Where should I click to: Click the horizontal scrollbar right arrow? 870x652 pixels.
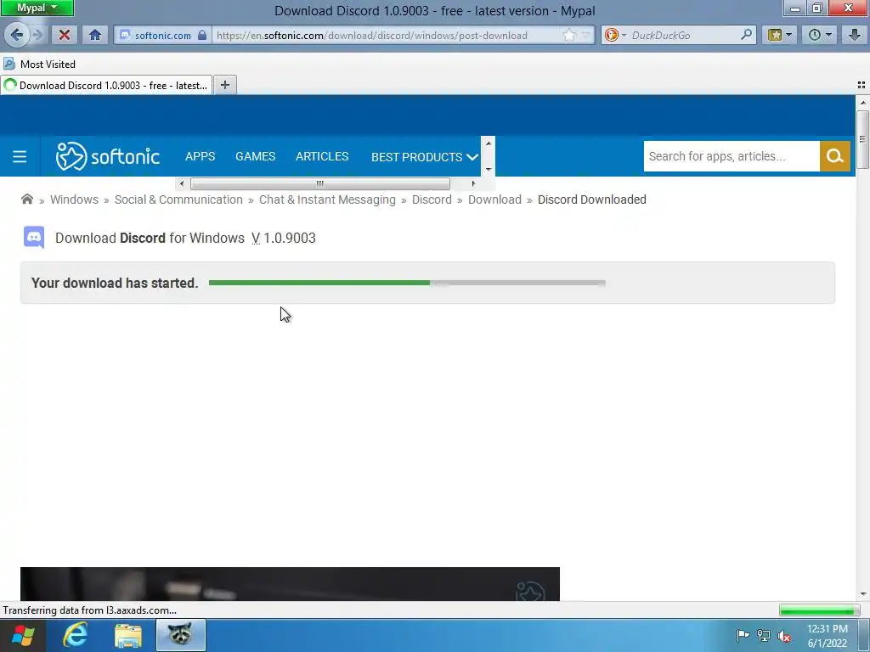point(473,183)
